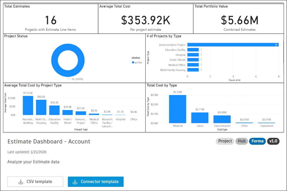Click the Education Facility $56.3K bar
This screenshot has width=287, height=191.
[54, 110]
